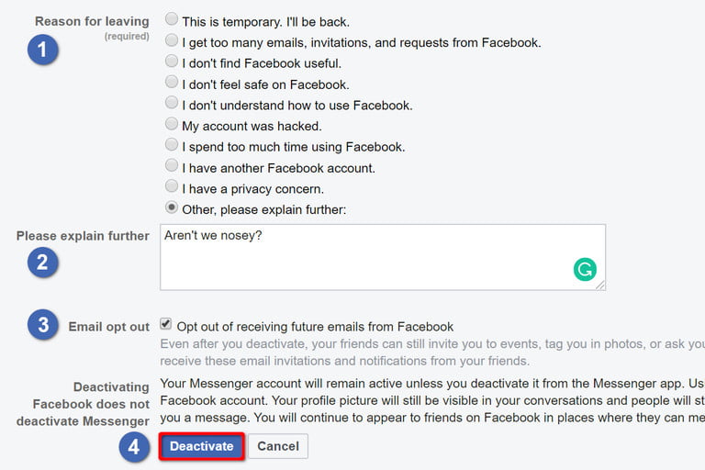
Task: Pick "I don't understand how to use Facebook"
Action: click(172, 103)
